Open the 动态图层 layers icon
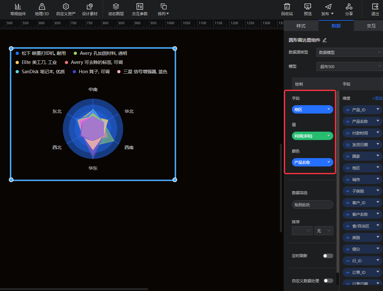This screenshot has height=291, width=383. pyautogui.click(x=116, y=7)
